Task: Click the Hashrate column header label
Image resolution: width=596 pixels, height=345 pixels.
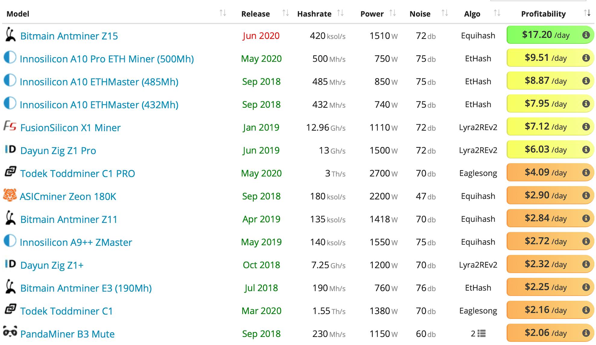Action: (314, 14)
